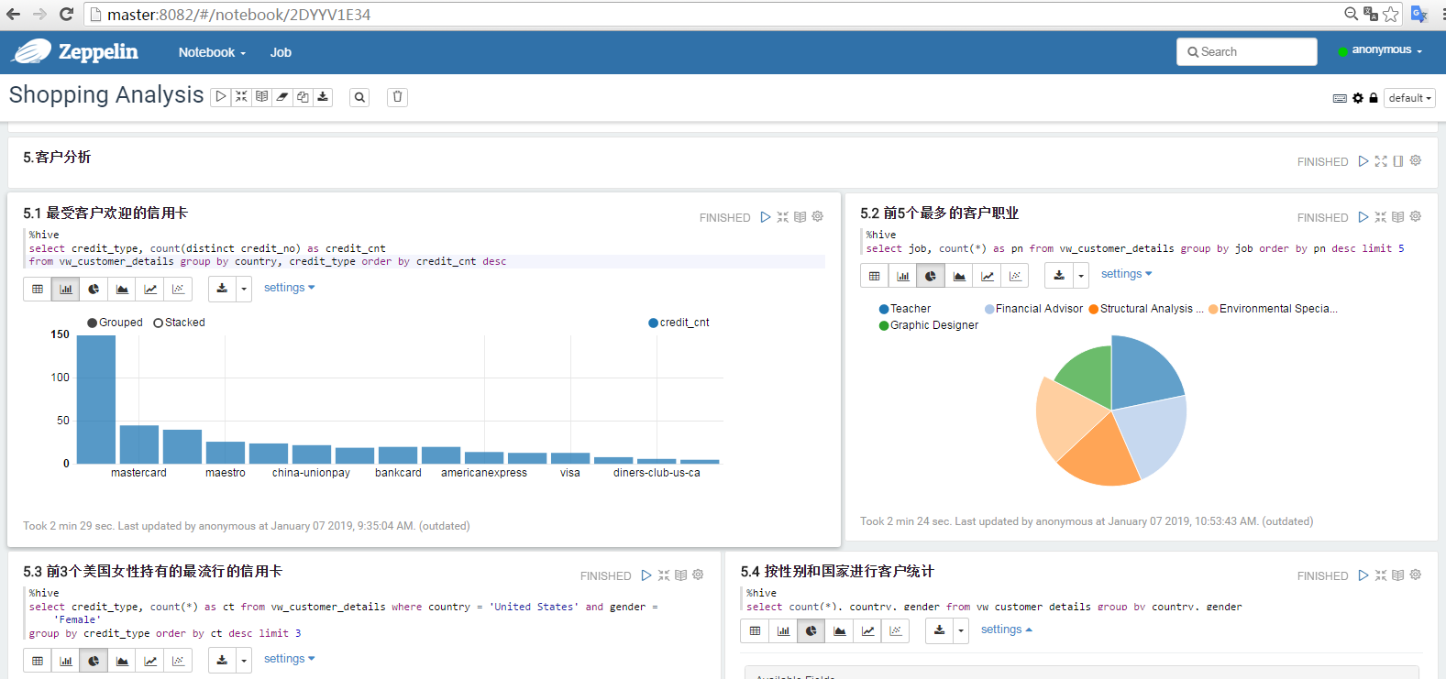Select the Grouped radio option
Screen dimensions: 1446x679
93,323
